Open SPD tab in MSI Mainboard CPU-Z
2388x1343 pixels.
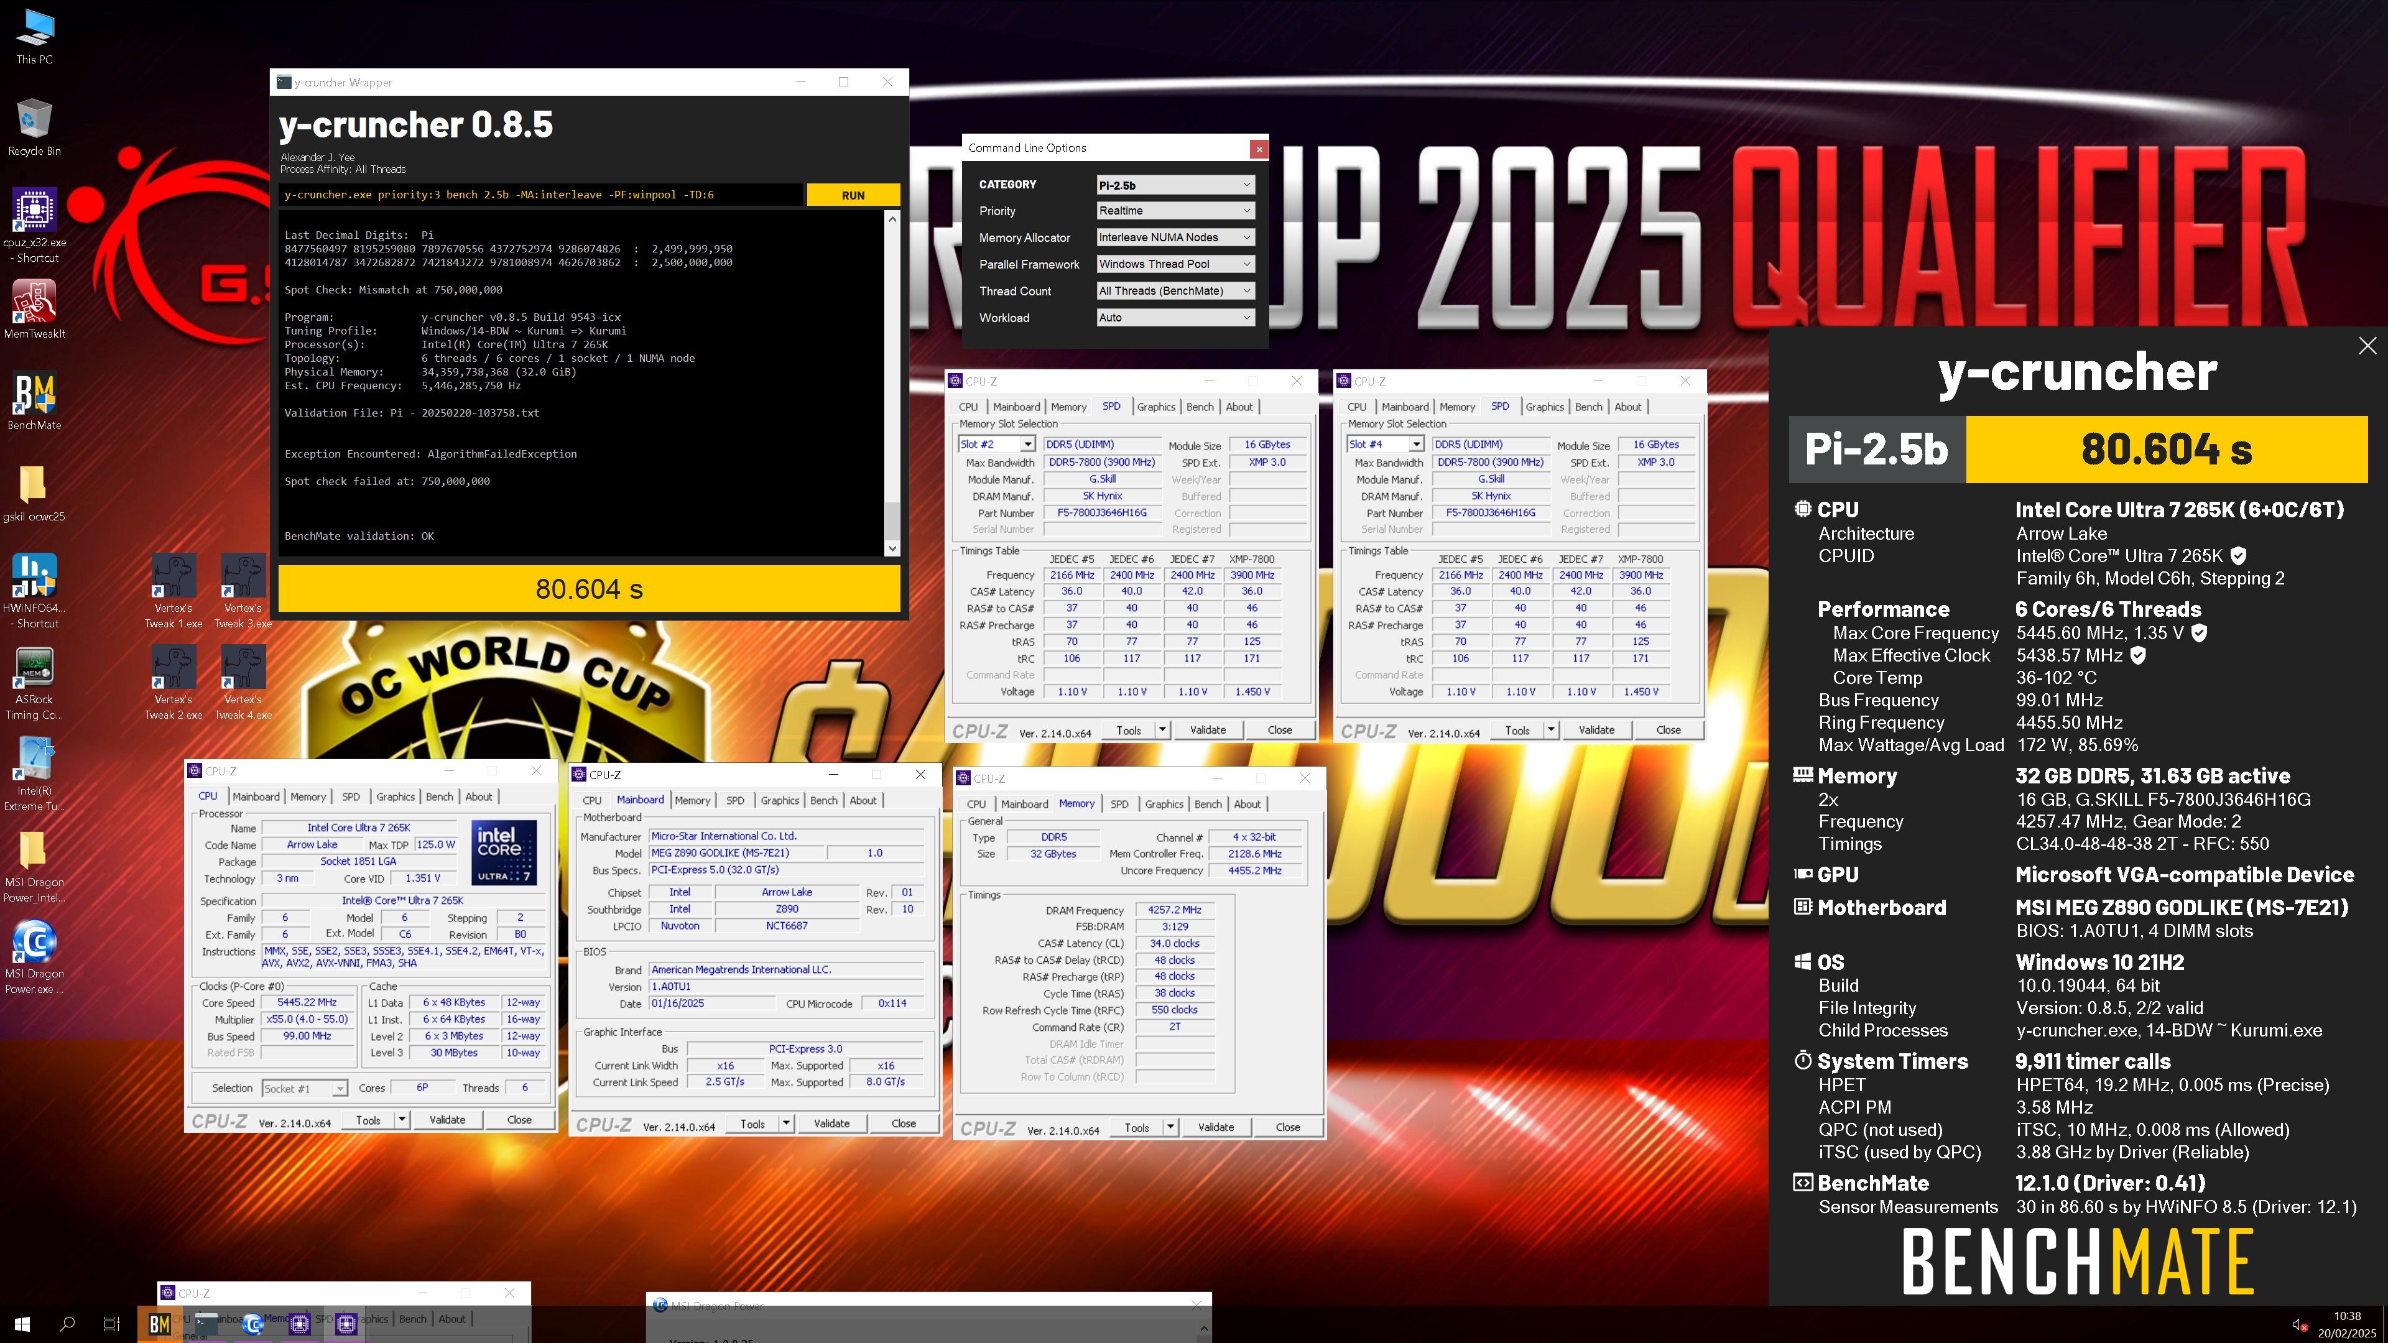click(x=735, y=801)
